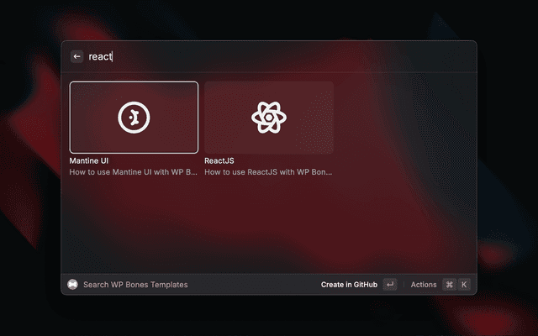Click the Mantine logo icon

134,118
